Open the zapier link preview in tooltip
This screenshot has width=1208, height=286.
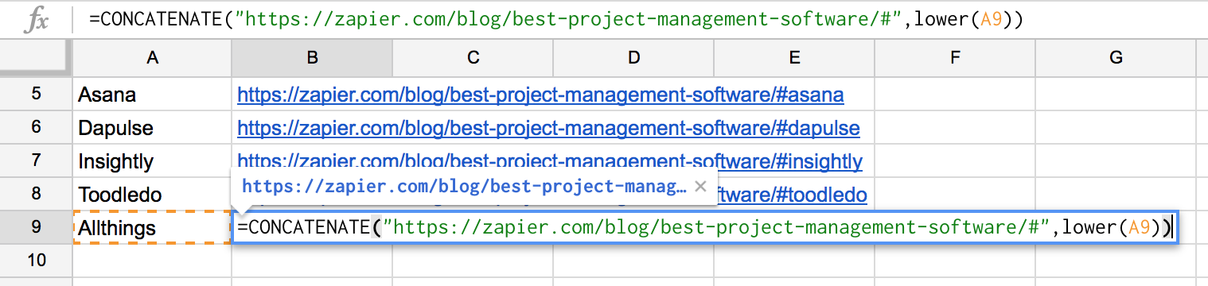point(465,187)
